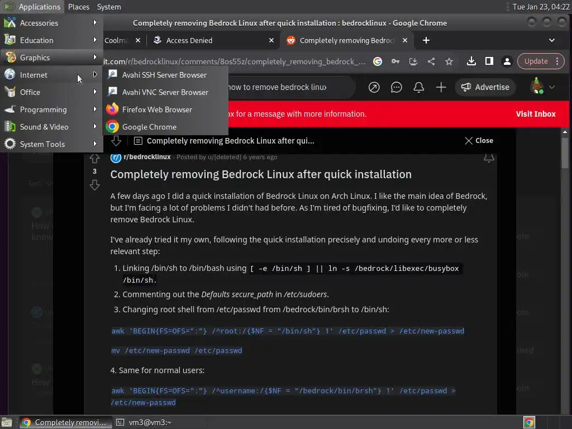
Task: Click the Reddit URL in address bar
Action: [x=235, y=61]
